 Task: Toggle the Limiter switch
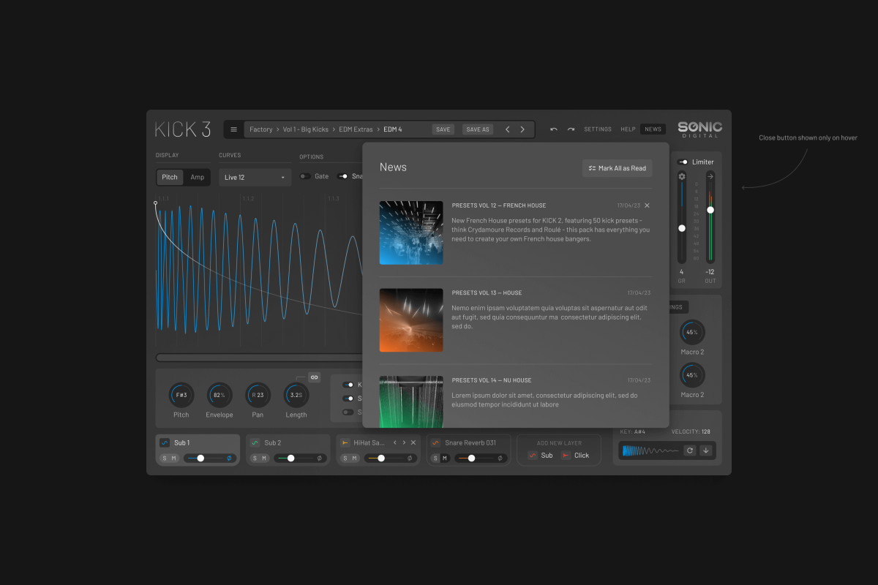[x=683, y=162]
